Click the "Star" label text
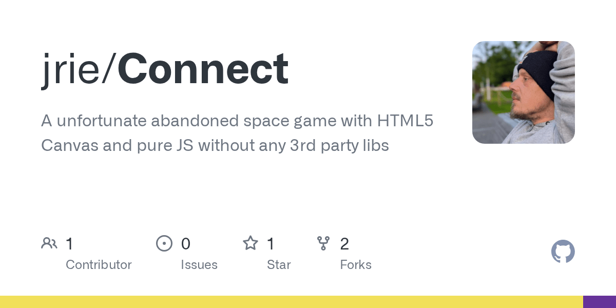Viewport: 616px width, 308px height. [x=279, y=265]
